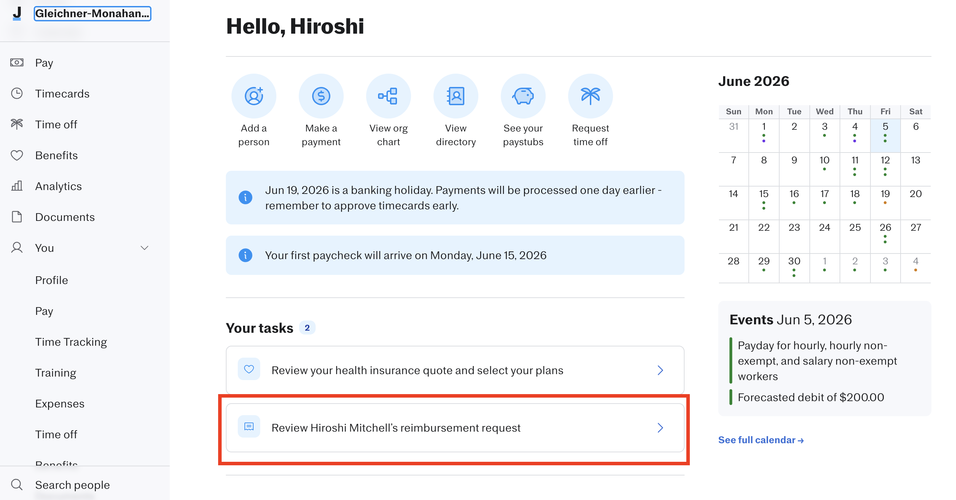Select June 15 in the calendar
The width and height of the screenshot is (956, 500).
(x=763, y=203)
